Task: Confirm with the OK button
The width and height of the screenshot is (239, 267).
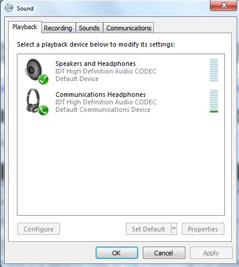Action: [x=117, y=253]
